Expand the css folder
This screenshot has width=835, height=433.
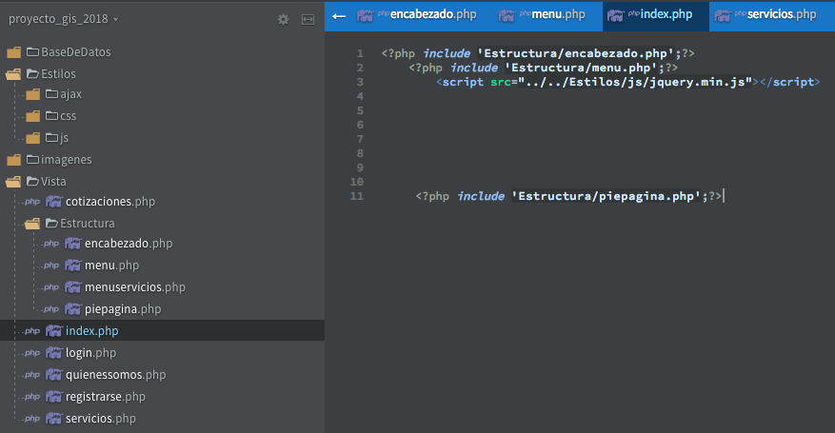(x=68, y=116)
